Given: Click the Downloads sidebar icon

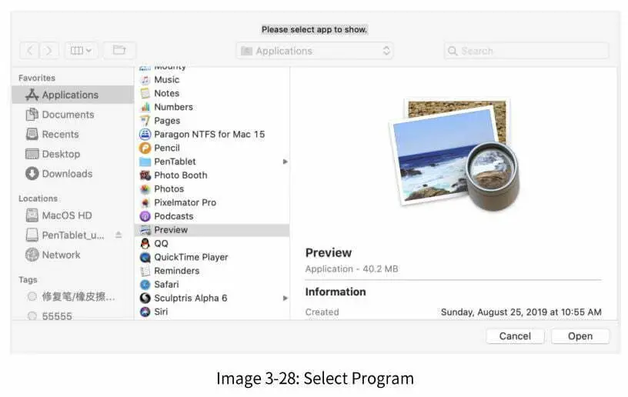Looking at the screenshot, I should point(32,174).
